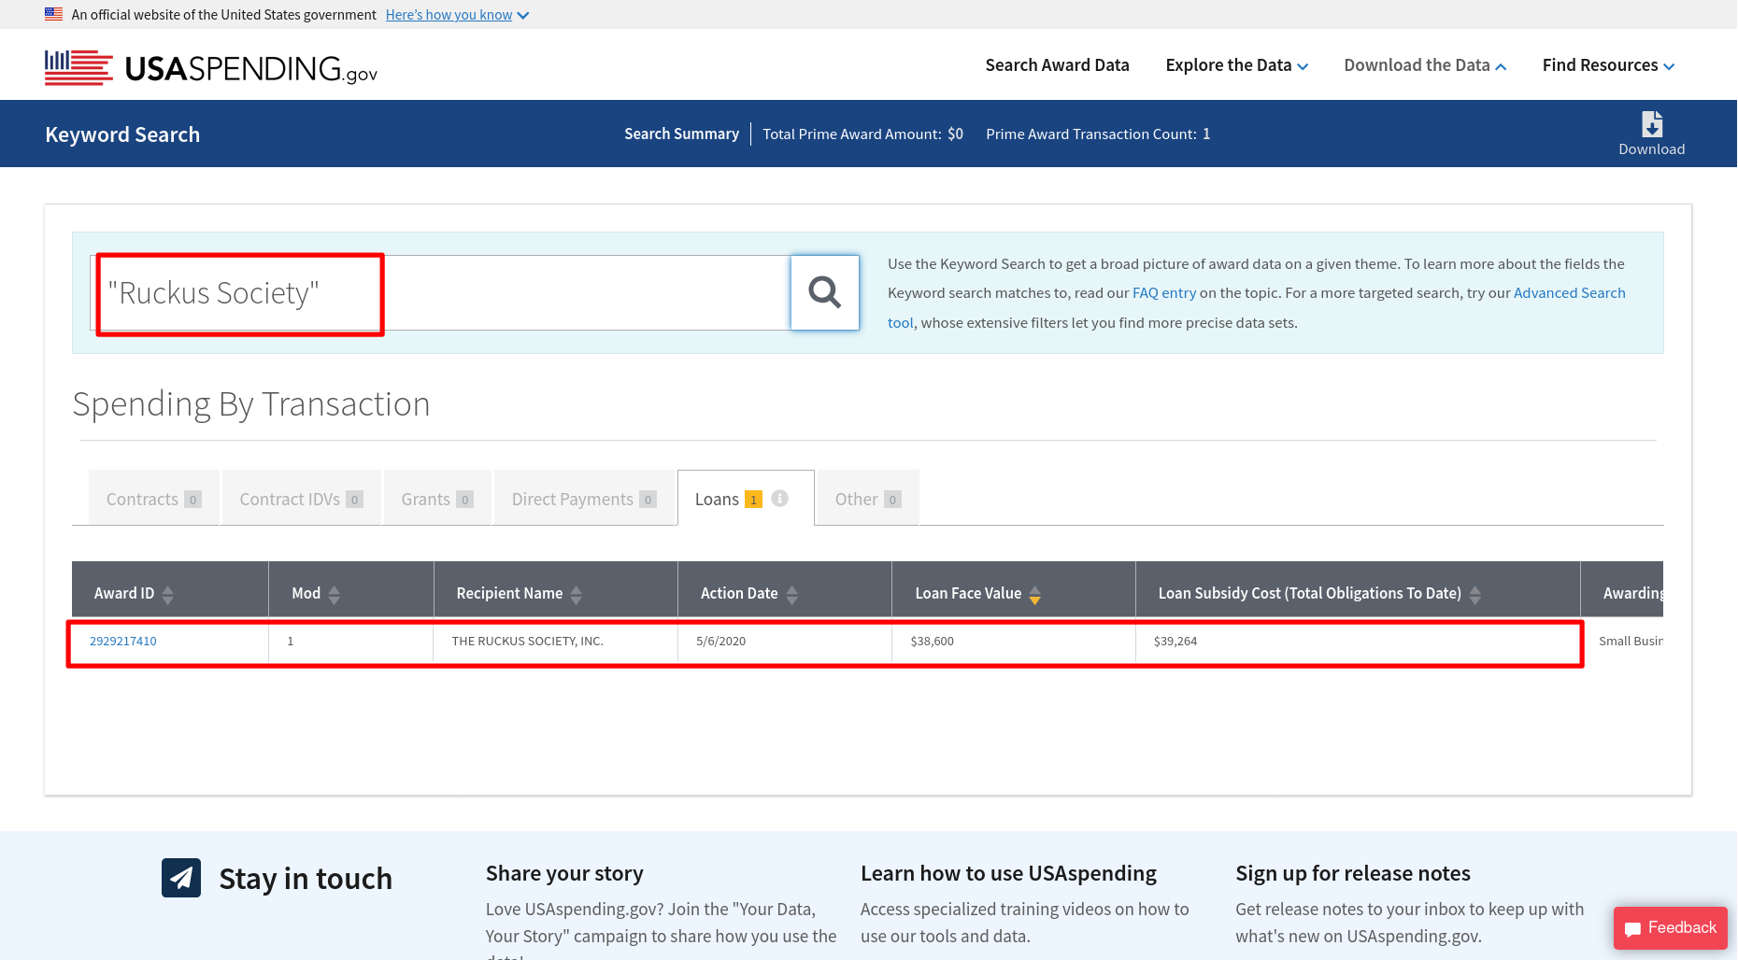
Task: Click the magnifying glass search button
Action: [824, 292]
